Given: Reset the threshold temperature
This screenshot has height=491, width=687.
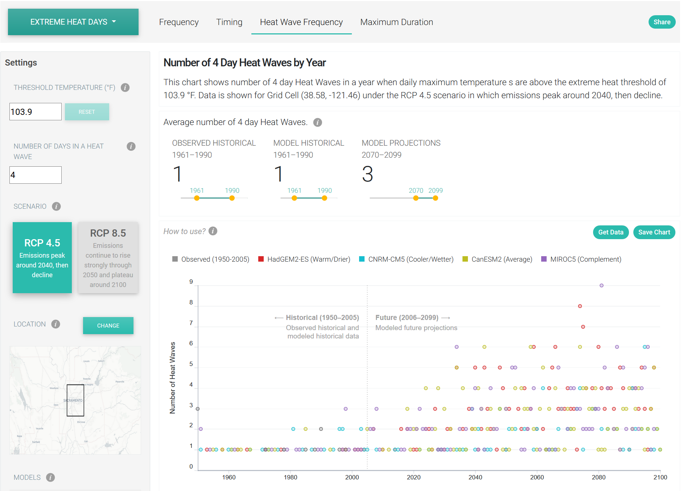Looking at the screenshot, I should 87,112.
